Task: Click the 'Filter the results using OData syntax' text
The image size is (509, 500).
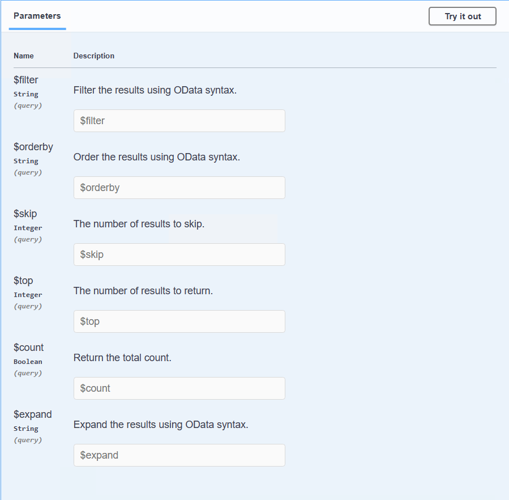Action: [155, 90]
